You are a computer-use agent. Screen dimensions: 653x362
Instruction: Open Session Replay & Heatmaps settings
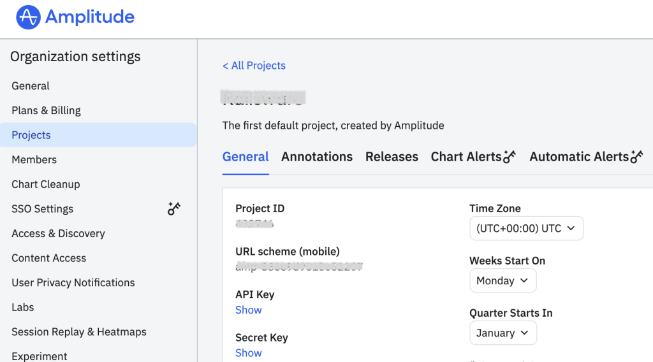(x=79, y=331)
